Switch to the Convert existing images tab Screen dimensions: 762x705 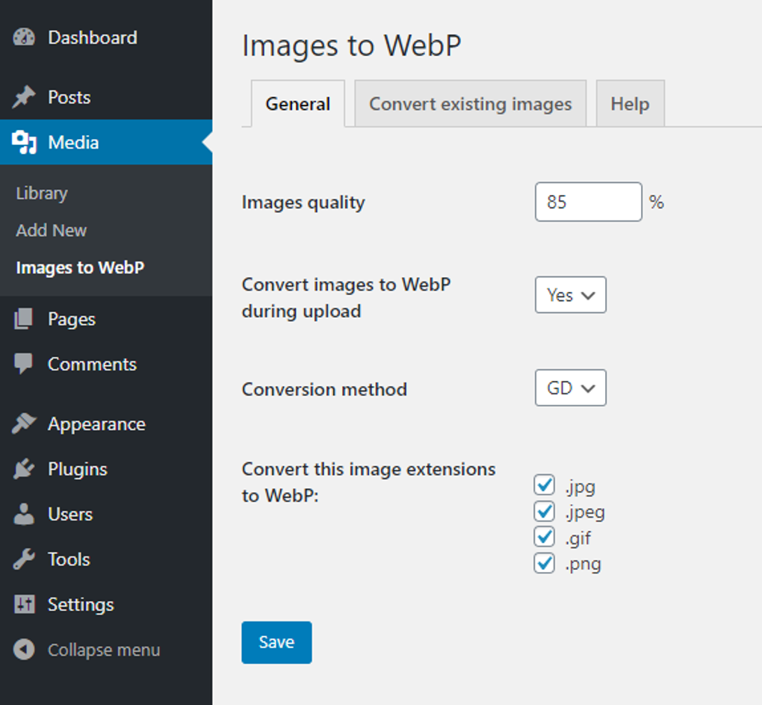click(x=471, y=103)
